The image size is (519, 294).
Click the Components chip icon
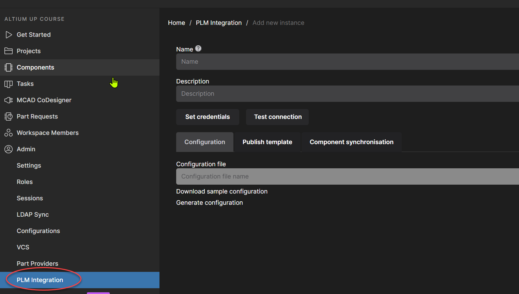pyautogui.click(x=9, y=67)
